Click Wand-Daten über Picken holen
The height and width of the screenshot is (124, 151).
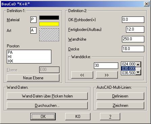pos(47,96)
